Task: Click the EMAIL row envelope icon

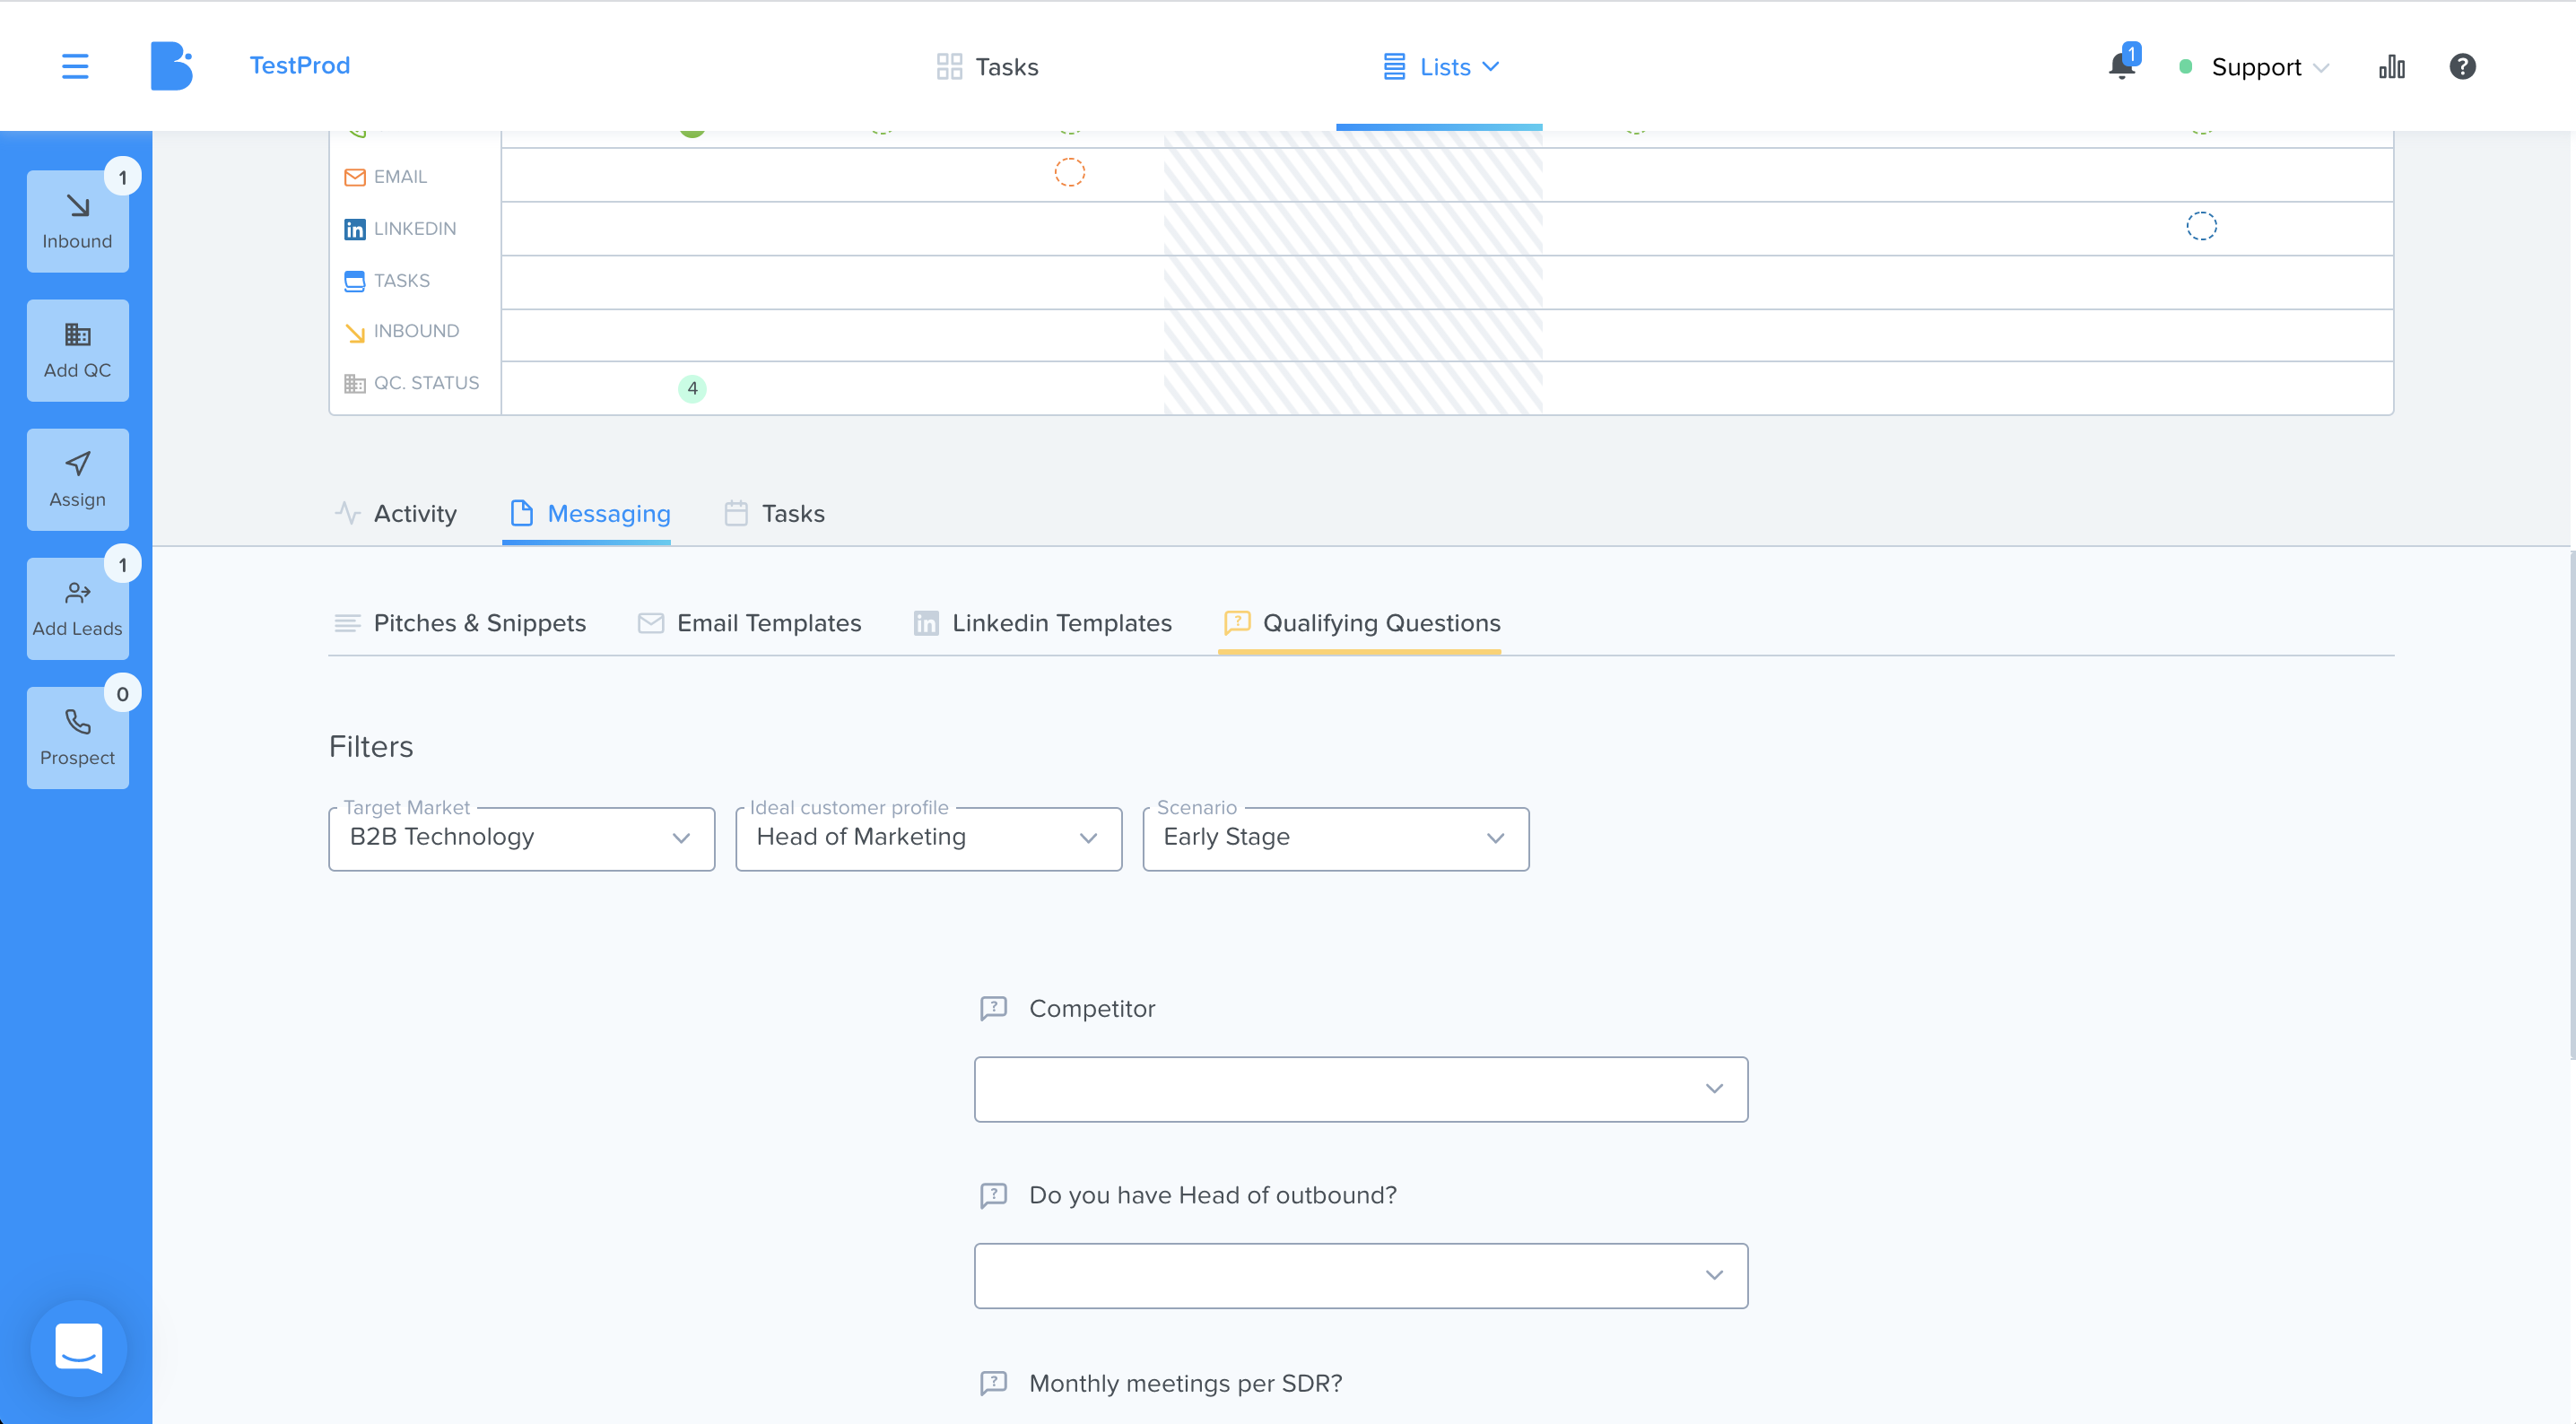Action: 354,177
